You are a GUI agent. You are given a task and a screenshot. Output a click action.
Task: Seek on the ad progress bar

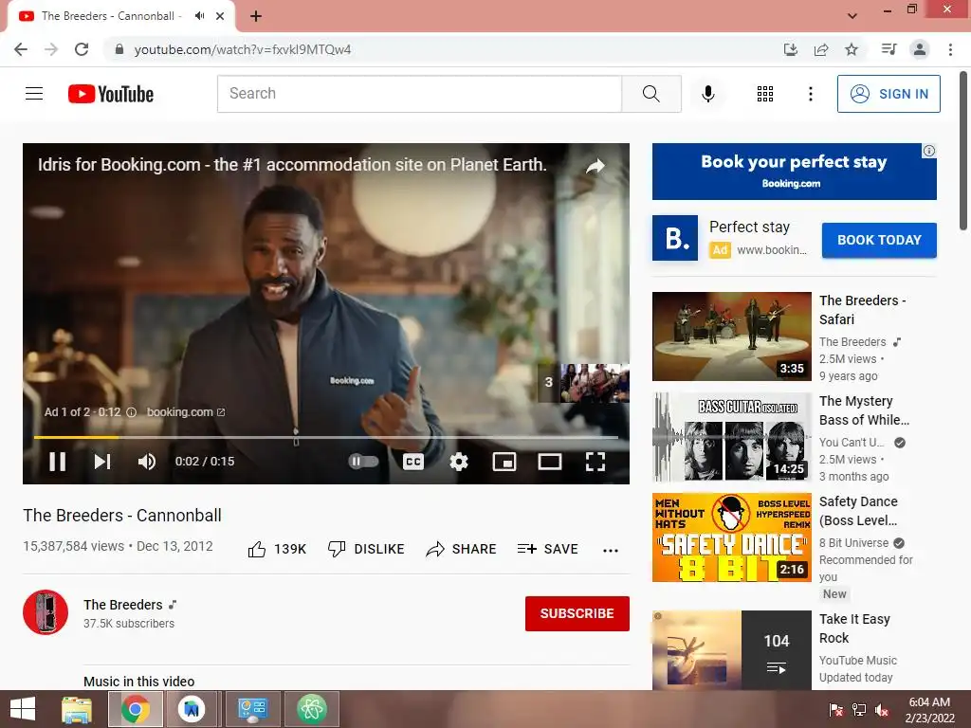(326, 437)
